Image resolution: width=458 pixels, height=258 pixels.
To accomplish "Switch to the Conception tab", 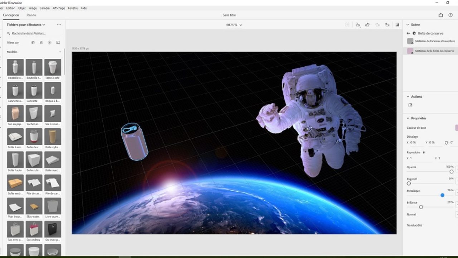I will pos(11,15).
